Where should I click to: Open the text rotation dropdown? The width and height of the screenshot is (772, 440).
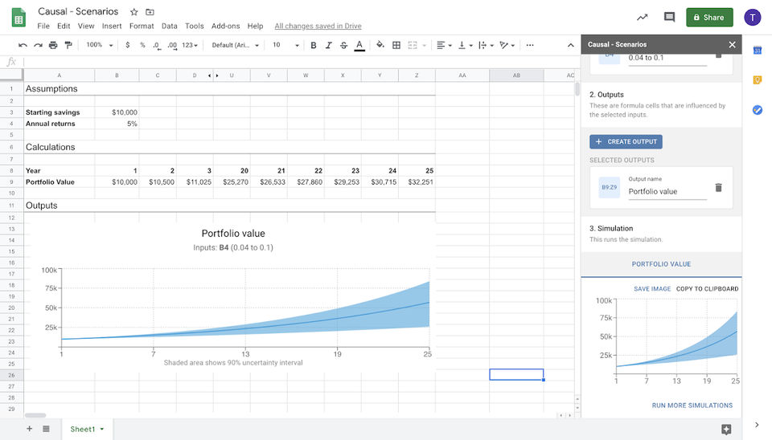[x=507, y=45]
